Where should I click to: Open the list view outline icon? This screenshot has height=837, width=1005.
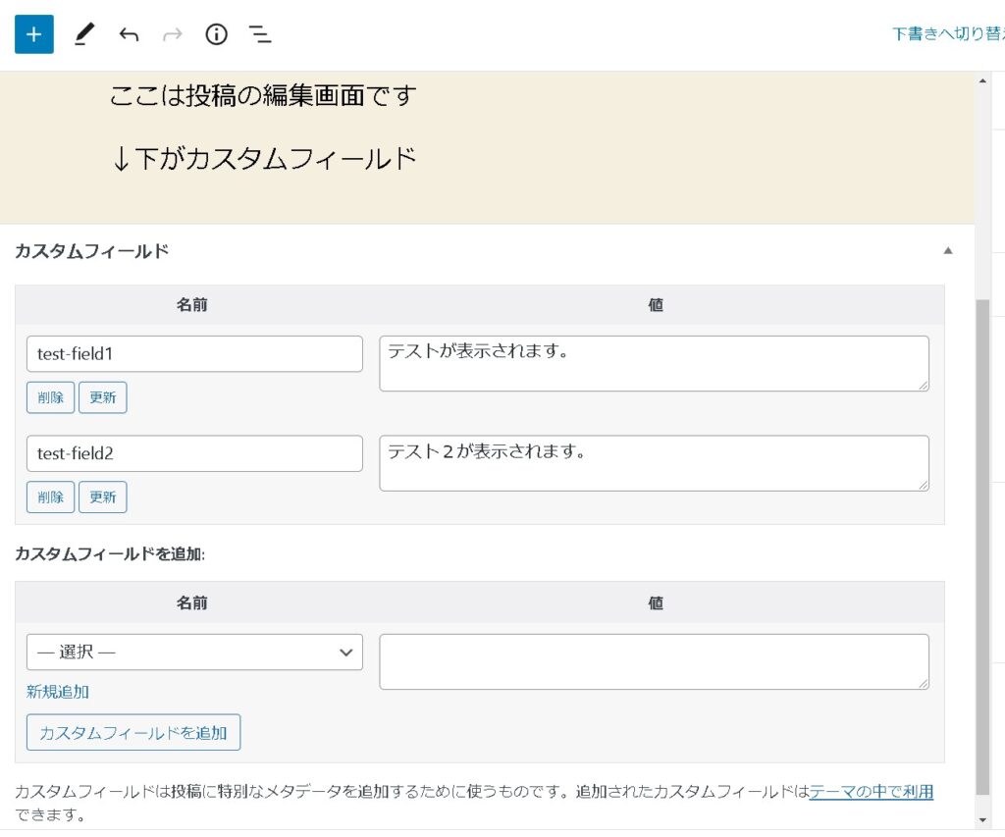click(260, 35)
